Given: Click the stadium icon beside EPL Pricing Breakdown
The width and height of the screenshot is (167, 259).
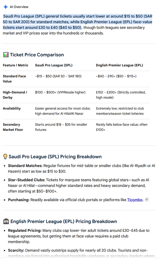Looking at the screenshot, I should [x=6, y=221].
